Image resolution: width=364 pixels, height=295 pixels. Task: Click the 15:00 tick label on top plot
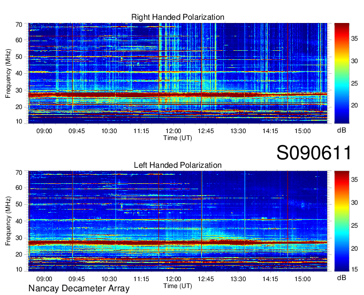[x=302, y=131]
